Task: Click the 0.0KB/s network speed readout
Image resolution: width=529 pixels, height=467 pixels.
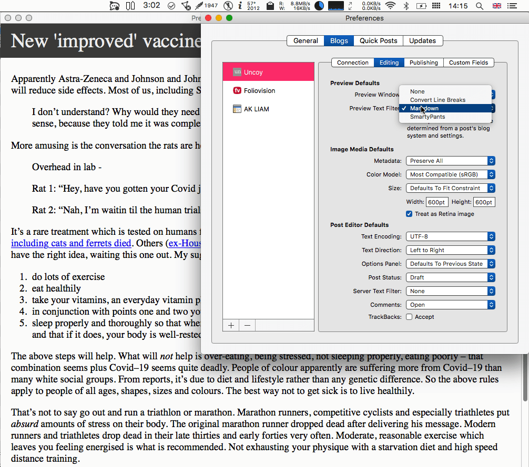Action: click(x=371, y=6)
